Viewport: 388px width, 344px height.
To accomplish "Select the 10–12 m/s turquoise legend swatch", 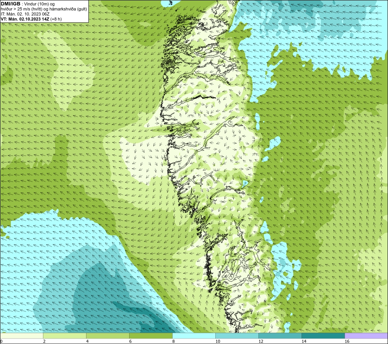I will [237, 335].
